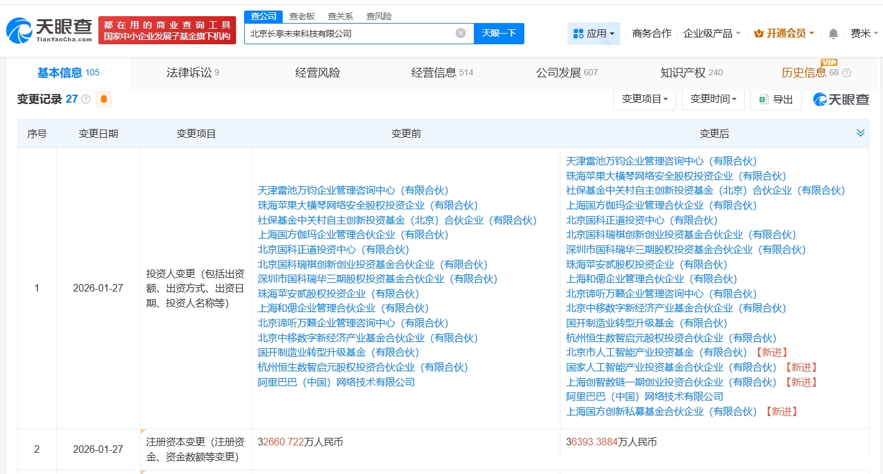Expand table using blue double-chevron icon
This screenshot has height=474, width=883.
pyautogui.click(x=860, y=133)
